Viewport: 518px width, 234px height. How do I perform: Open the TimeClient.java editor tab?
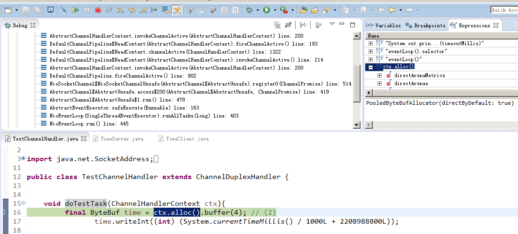point(184,139)
